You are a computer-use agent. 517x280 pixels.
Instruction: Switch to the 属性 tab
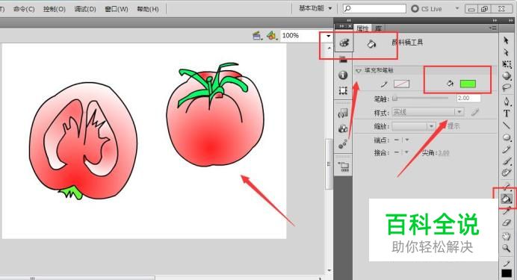[x=362, y=28]
